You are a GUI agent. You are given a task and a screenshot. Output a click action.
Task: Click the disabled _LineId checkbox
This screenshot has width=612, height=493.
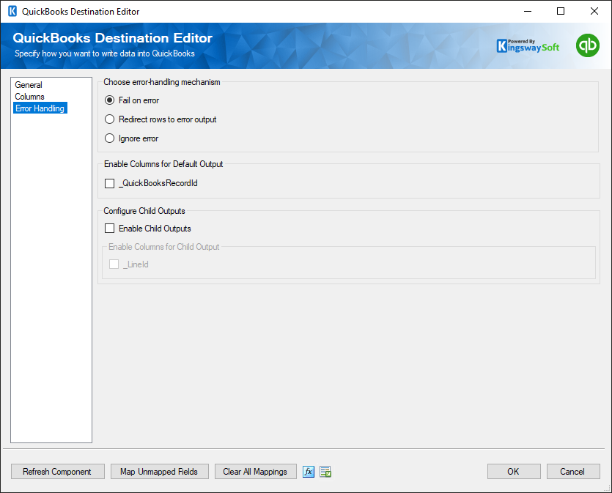[x=114, y=264]
